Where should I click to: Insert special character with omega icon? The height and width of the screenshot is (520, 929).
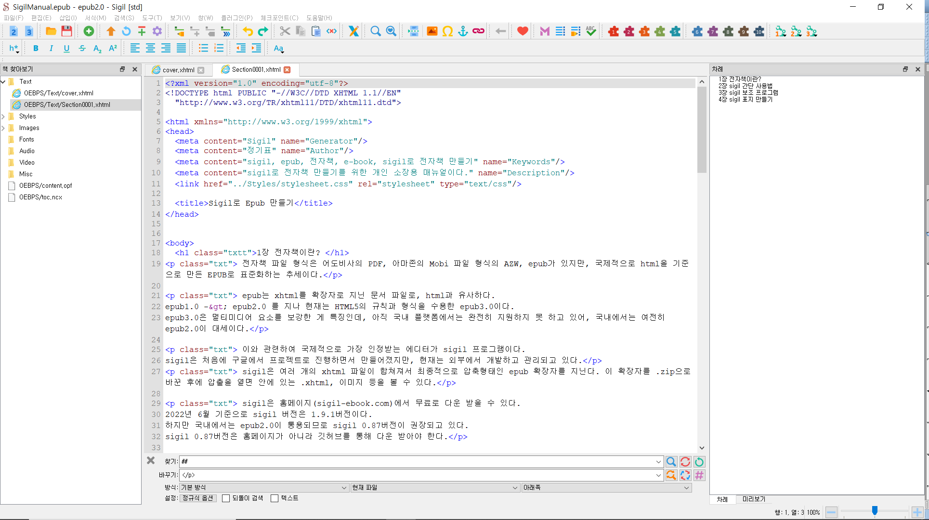click(447, 32)
